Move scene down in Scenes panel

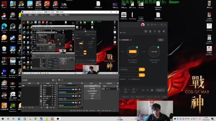point(32,108)
